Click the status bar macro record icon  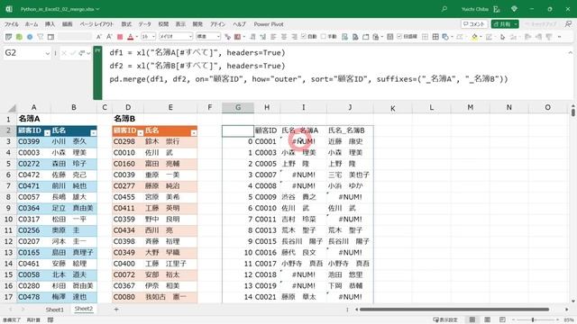point(50,320)
